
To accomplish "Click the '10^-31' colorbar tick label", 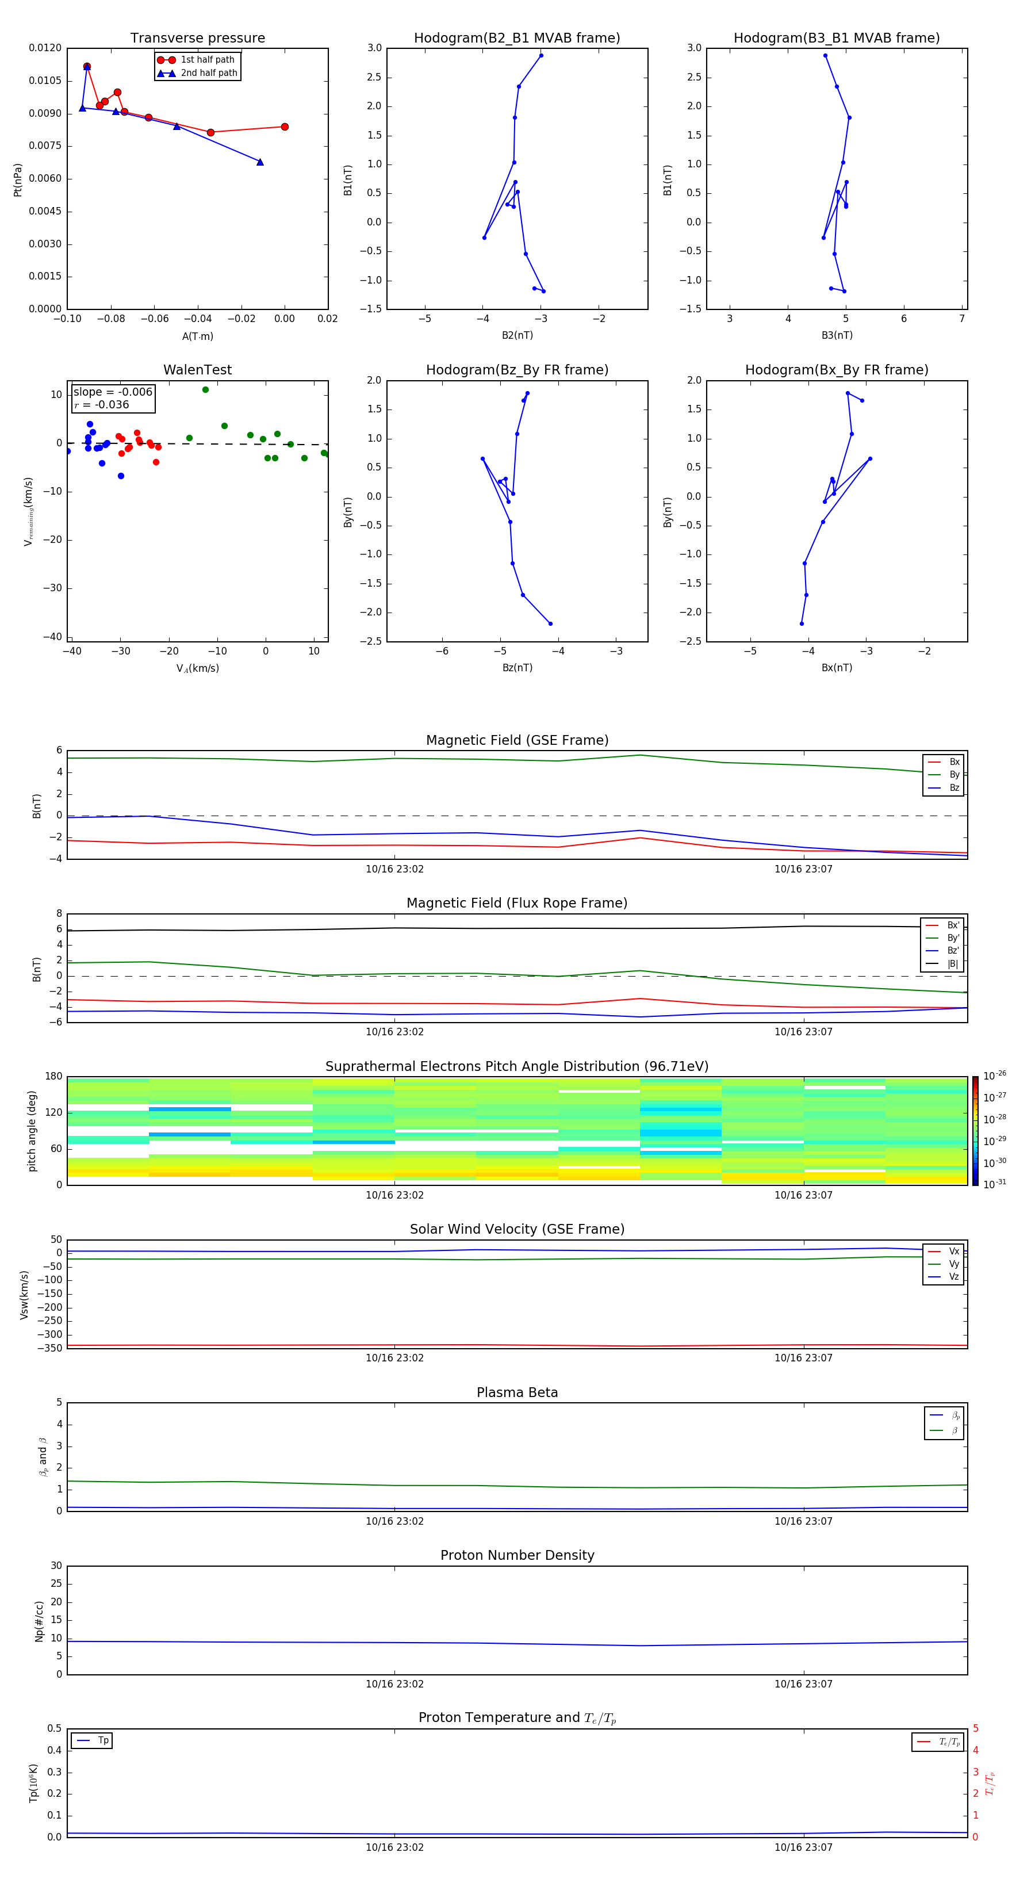I will (995, 1184).
